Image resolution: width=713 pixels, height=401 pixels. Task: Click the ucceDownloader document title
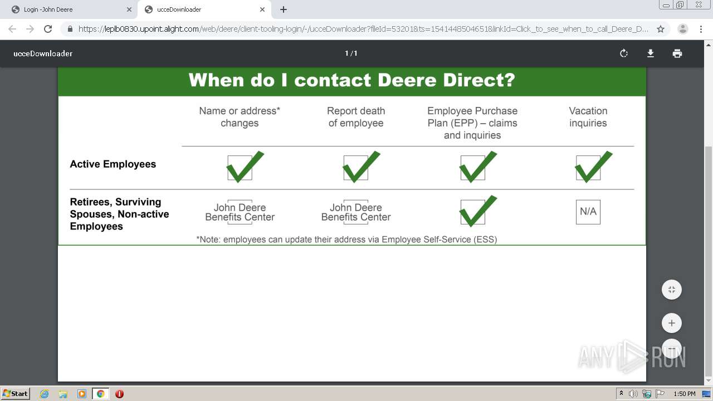(x=43, y=53)
